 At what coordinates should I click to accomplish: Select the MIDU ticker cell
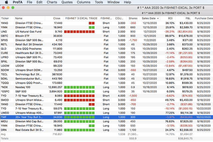(x=4, y=121)
